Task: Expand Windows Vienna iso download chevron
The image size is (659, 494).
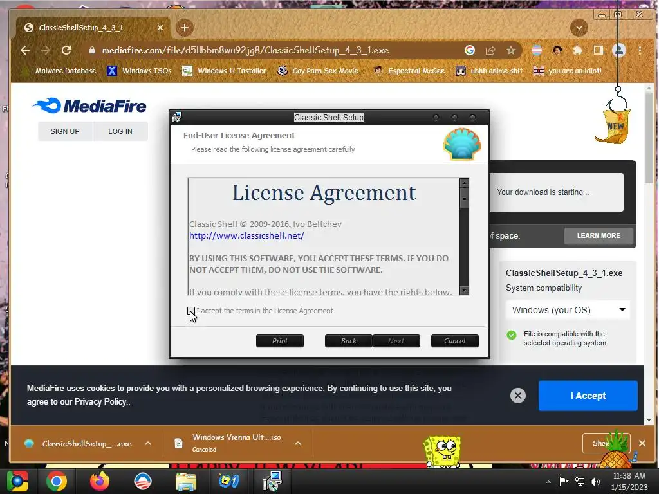Action: (298, 444)
